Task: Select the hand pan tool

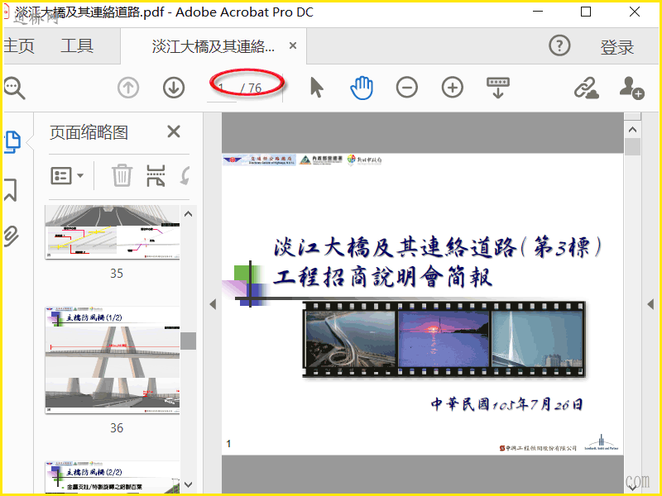Action: [362, 88]
